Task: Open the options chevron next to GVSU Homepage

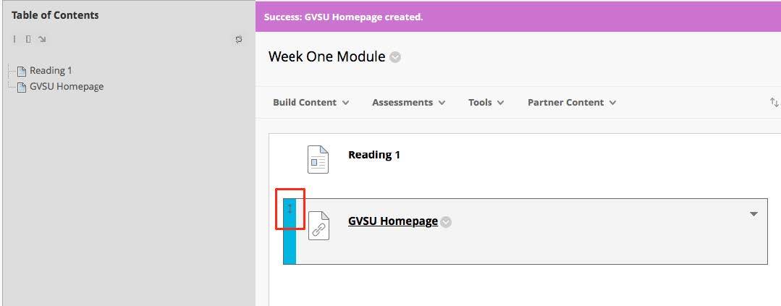Action: tap(447, 222)
